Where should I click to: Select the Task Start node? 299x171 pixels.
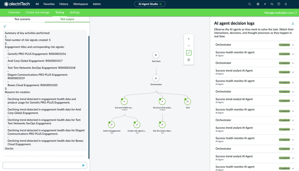156,55
